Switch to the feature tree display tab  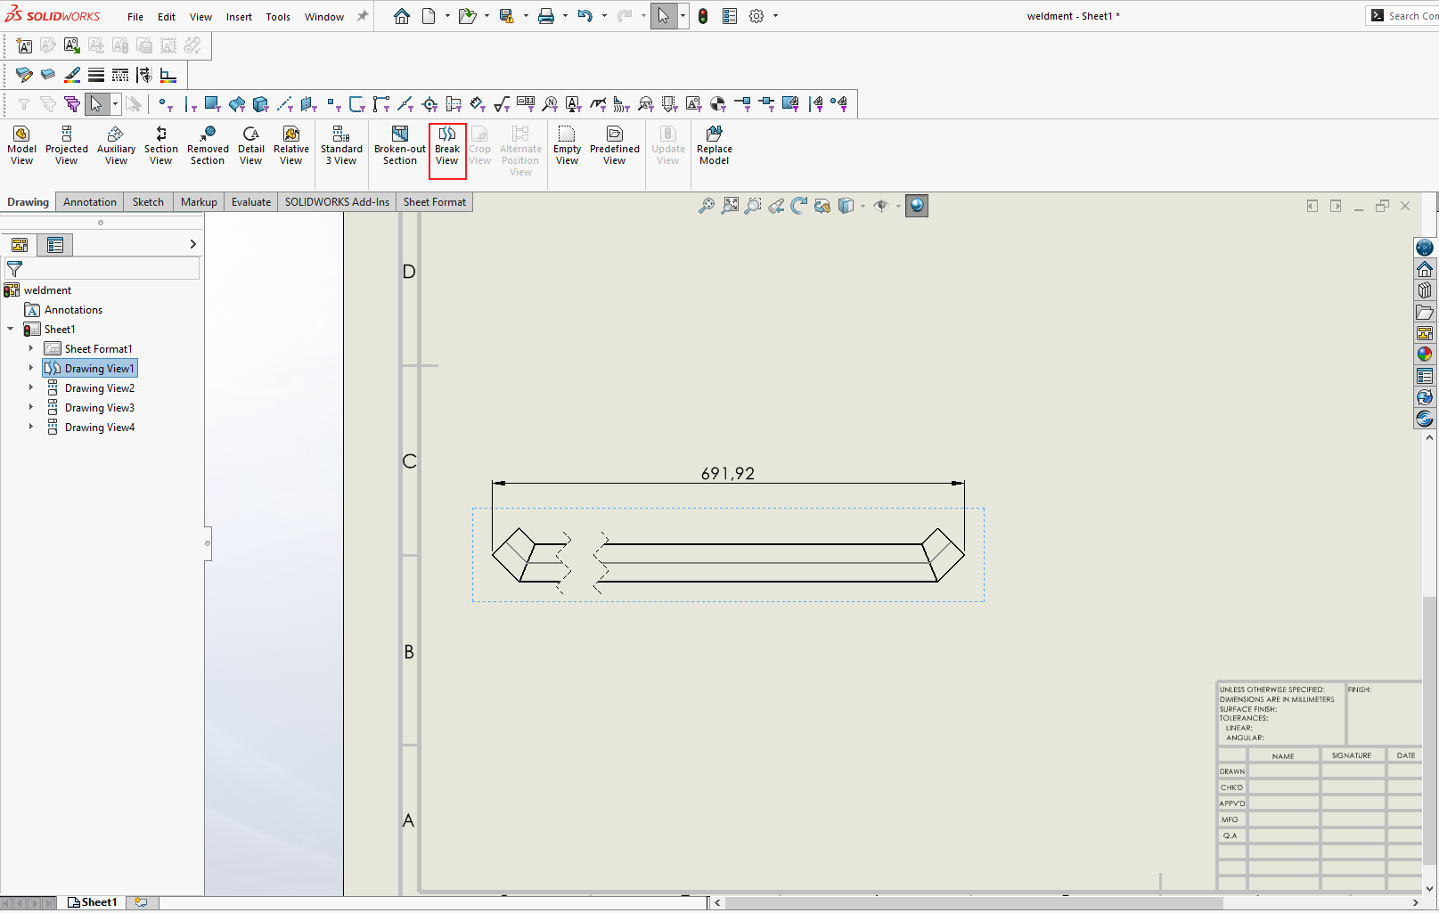20,245
